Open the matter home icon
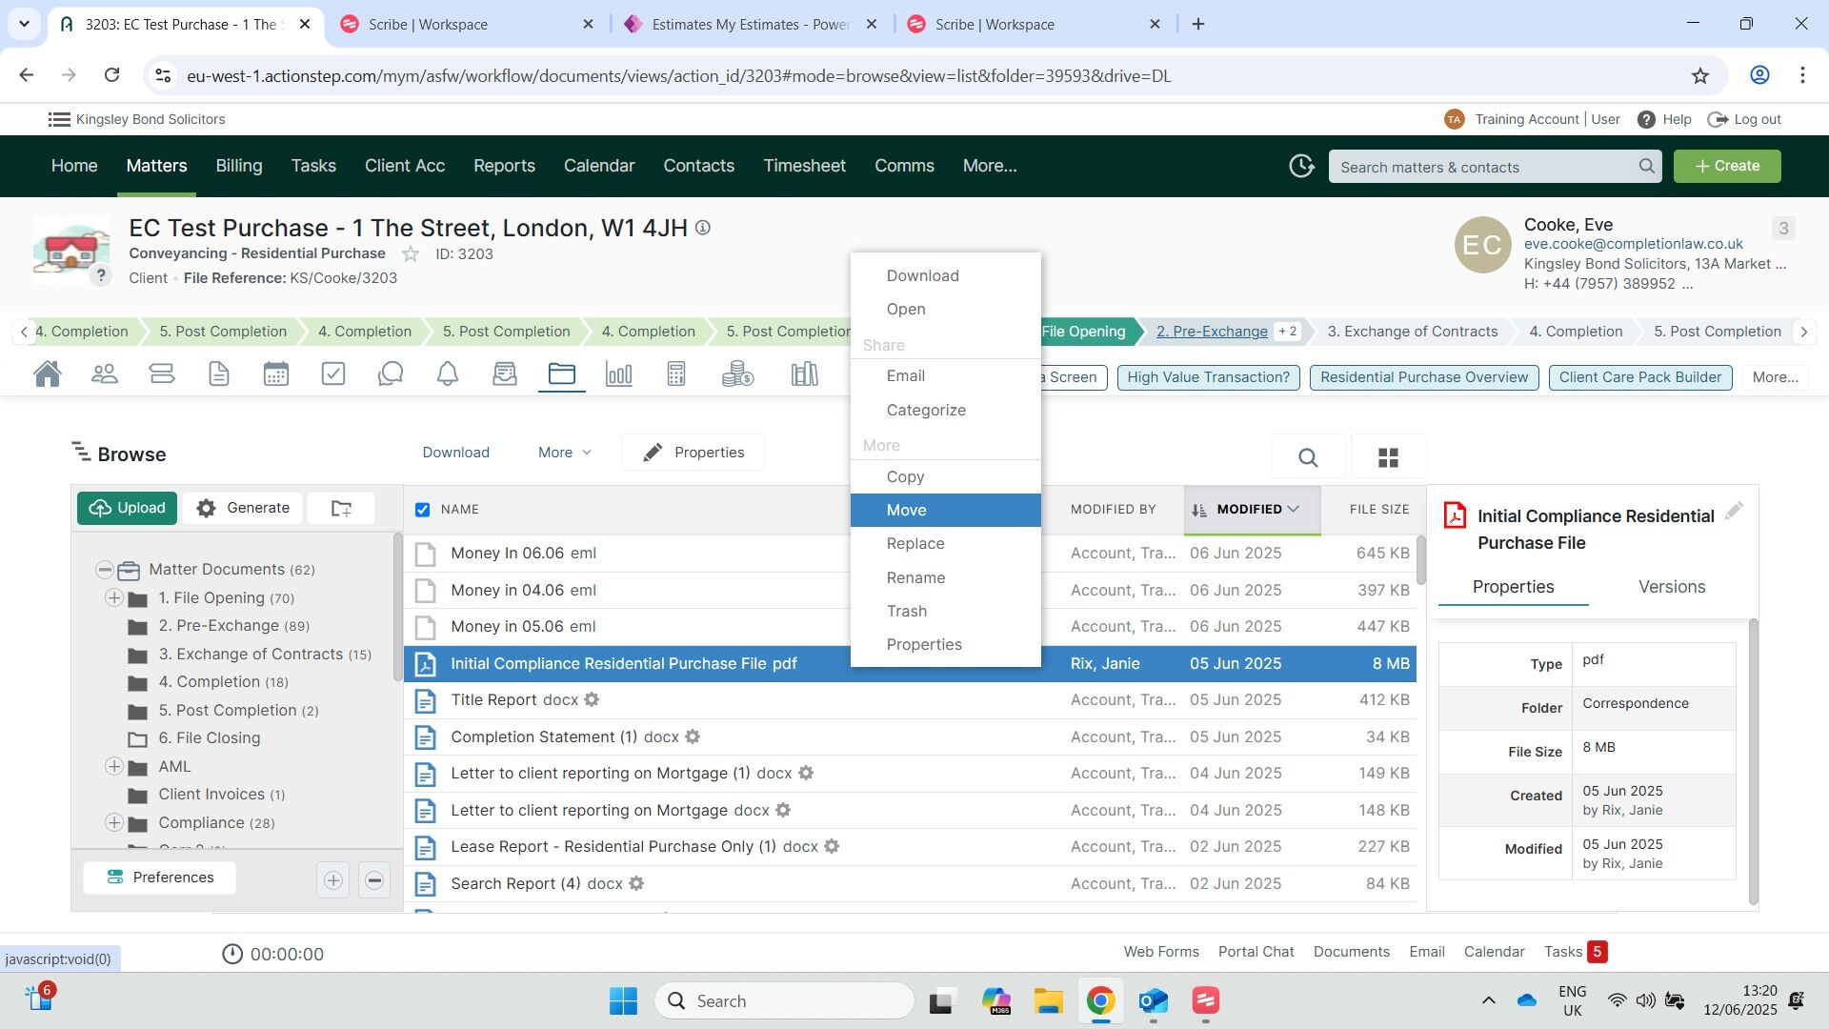 [x=48, y=374]
